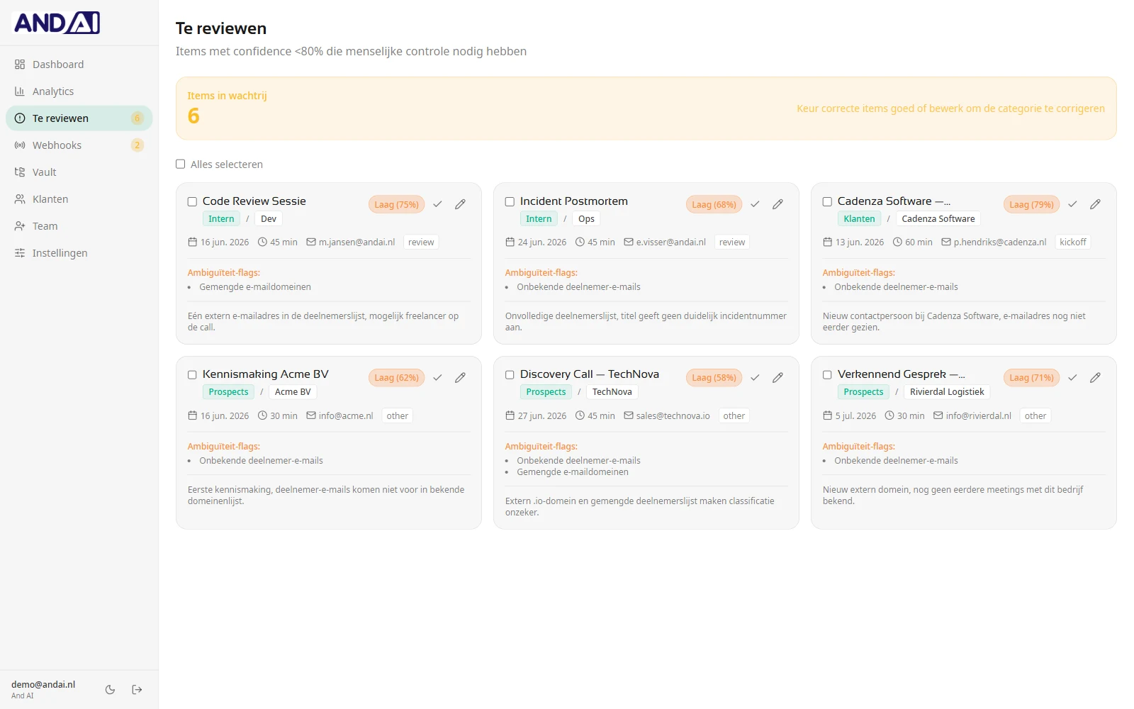Click the date 27 jun. 2026

(x=541, y=416)
